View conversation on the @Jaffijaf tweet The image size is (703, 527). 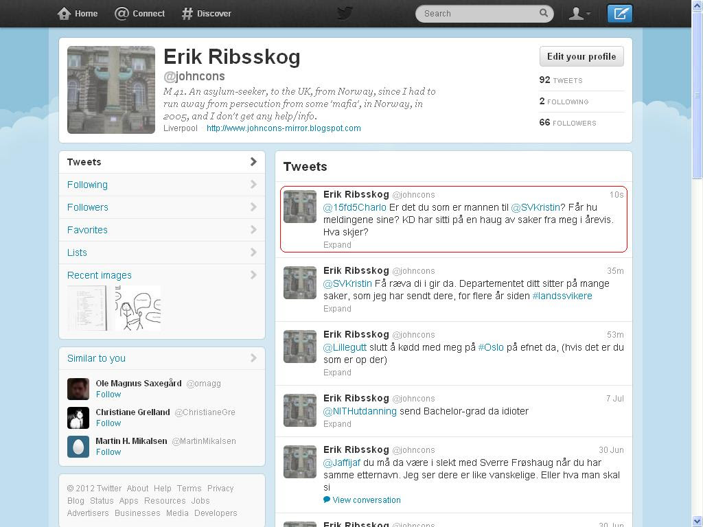coord(367,500)
